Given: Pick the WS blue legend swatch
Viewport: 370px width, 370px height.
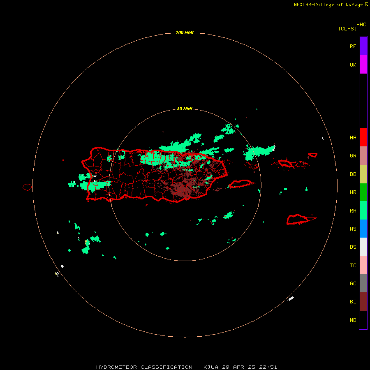Looking at the screenshot, I should tap(363, 229).
